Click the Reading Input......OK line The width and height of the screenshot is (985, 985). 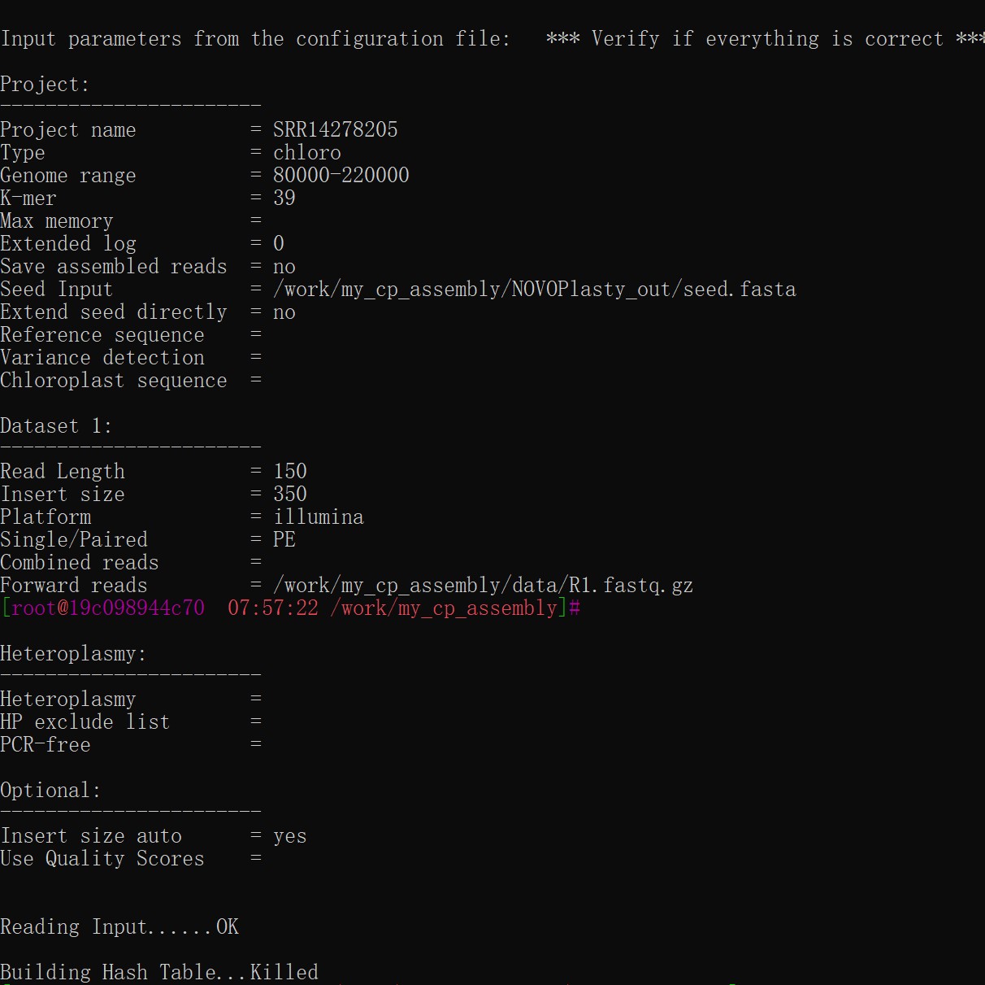[119, 927]
